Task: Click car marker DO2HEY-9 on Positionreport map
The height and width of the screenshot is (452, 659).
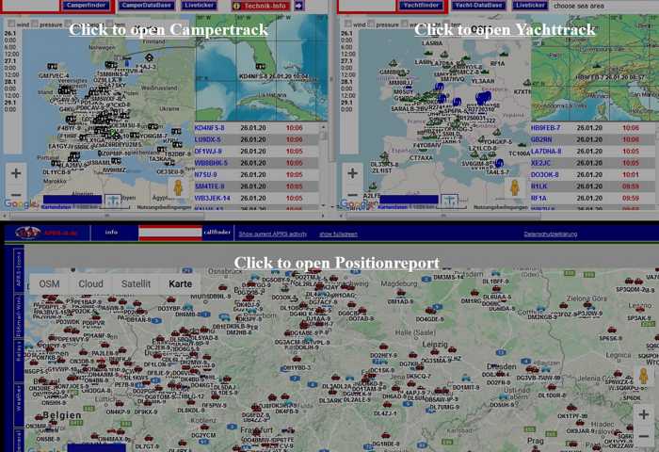Action: click(x=383, y=347)
